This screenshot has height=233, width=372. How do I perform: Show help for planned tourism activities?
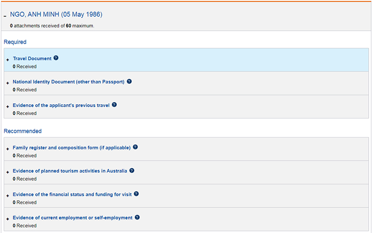(x=132, y=170)
